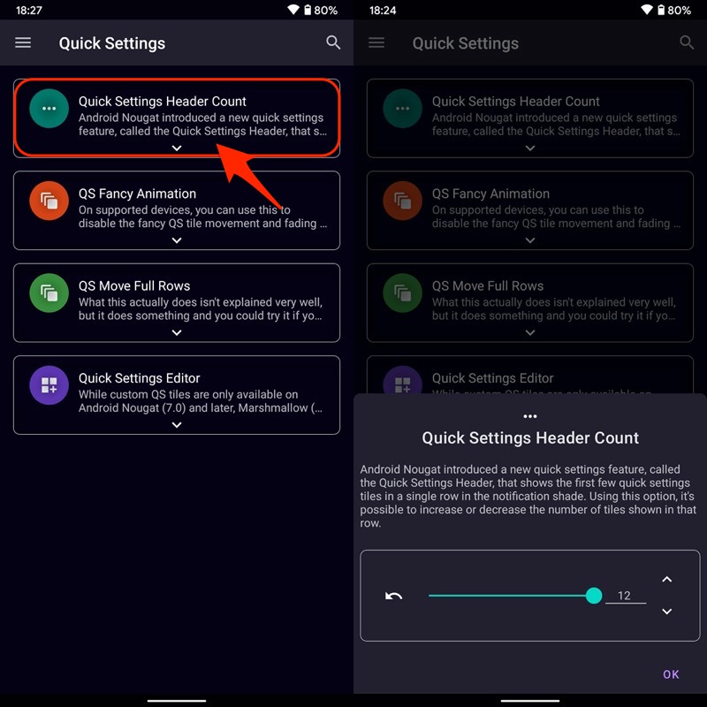This screenshot has width=707, height=707.
Task: Expand the Quick Settings Editor chevron
Action: (177, 425)
